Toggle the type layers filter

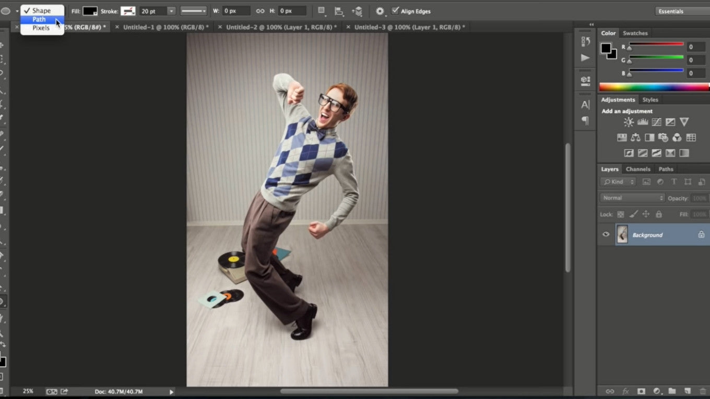[674, 182]
